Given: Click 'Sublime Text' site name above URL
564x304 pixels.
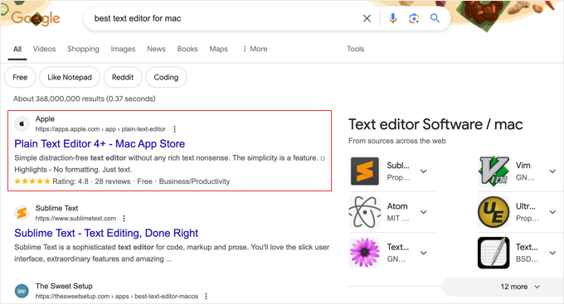Looking at the screenshot, I should (x=57, y=208).
